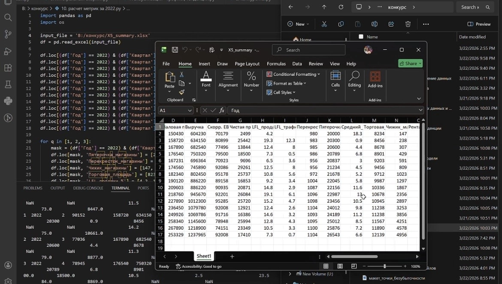Click Copy icon in File Explorer toolbar

(x=341, y=24)
